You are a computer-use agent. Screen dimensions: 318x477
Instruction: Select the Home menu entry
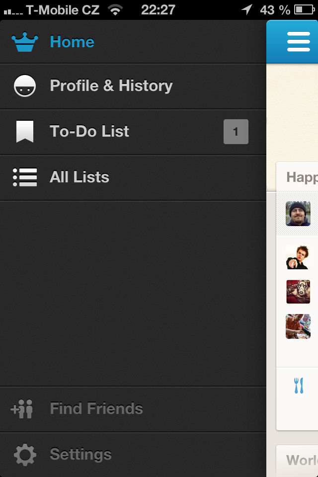coord(72,42)
